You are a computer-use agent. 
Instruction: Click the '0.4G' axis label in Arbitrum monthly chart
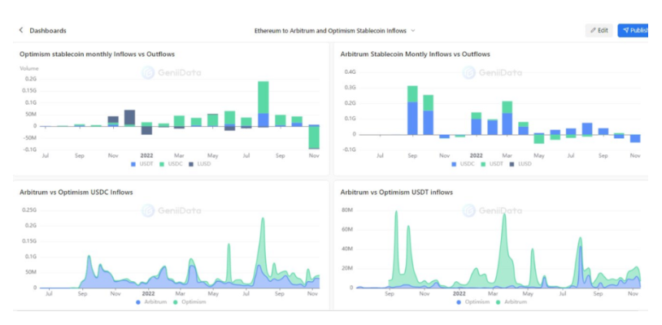click(x=351, y=72)
